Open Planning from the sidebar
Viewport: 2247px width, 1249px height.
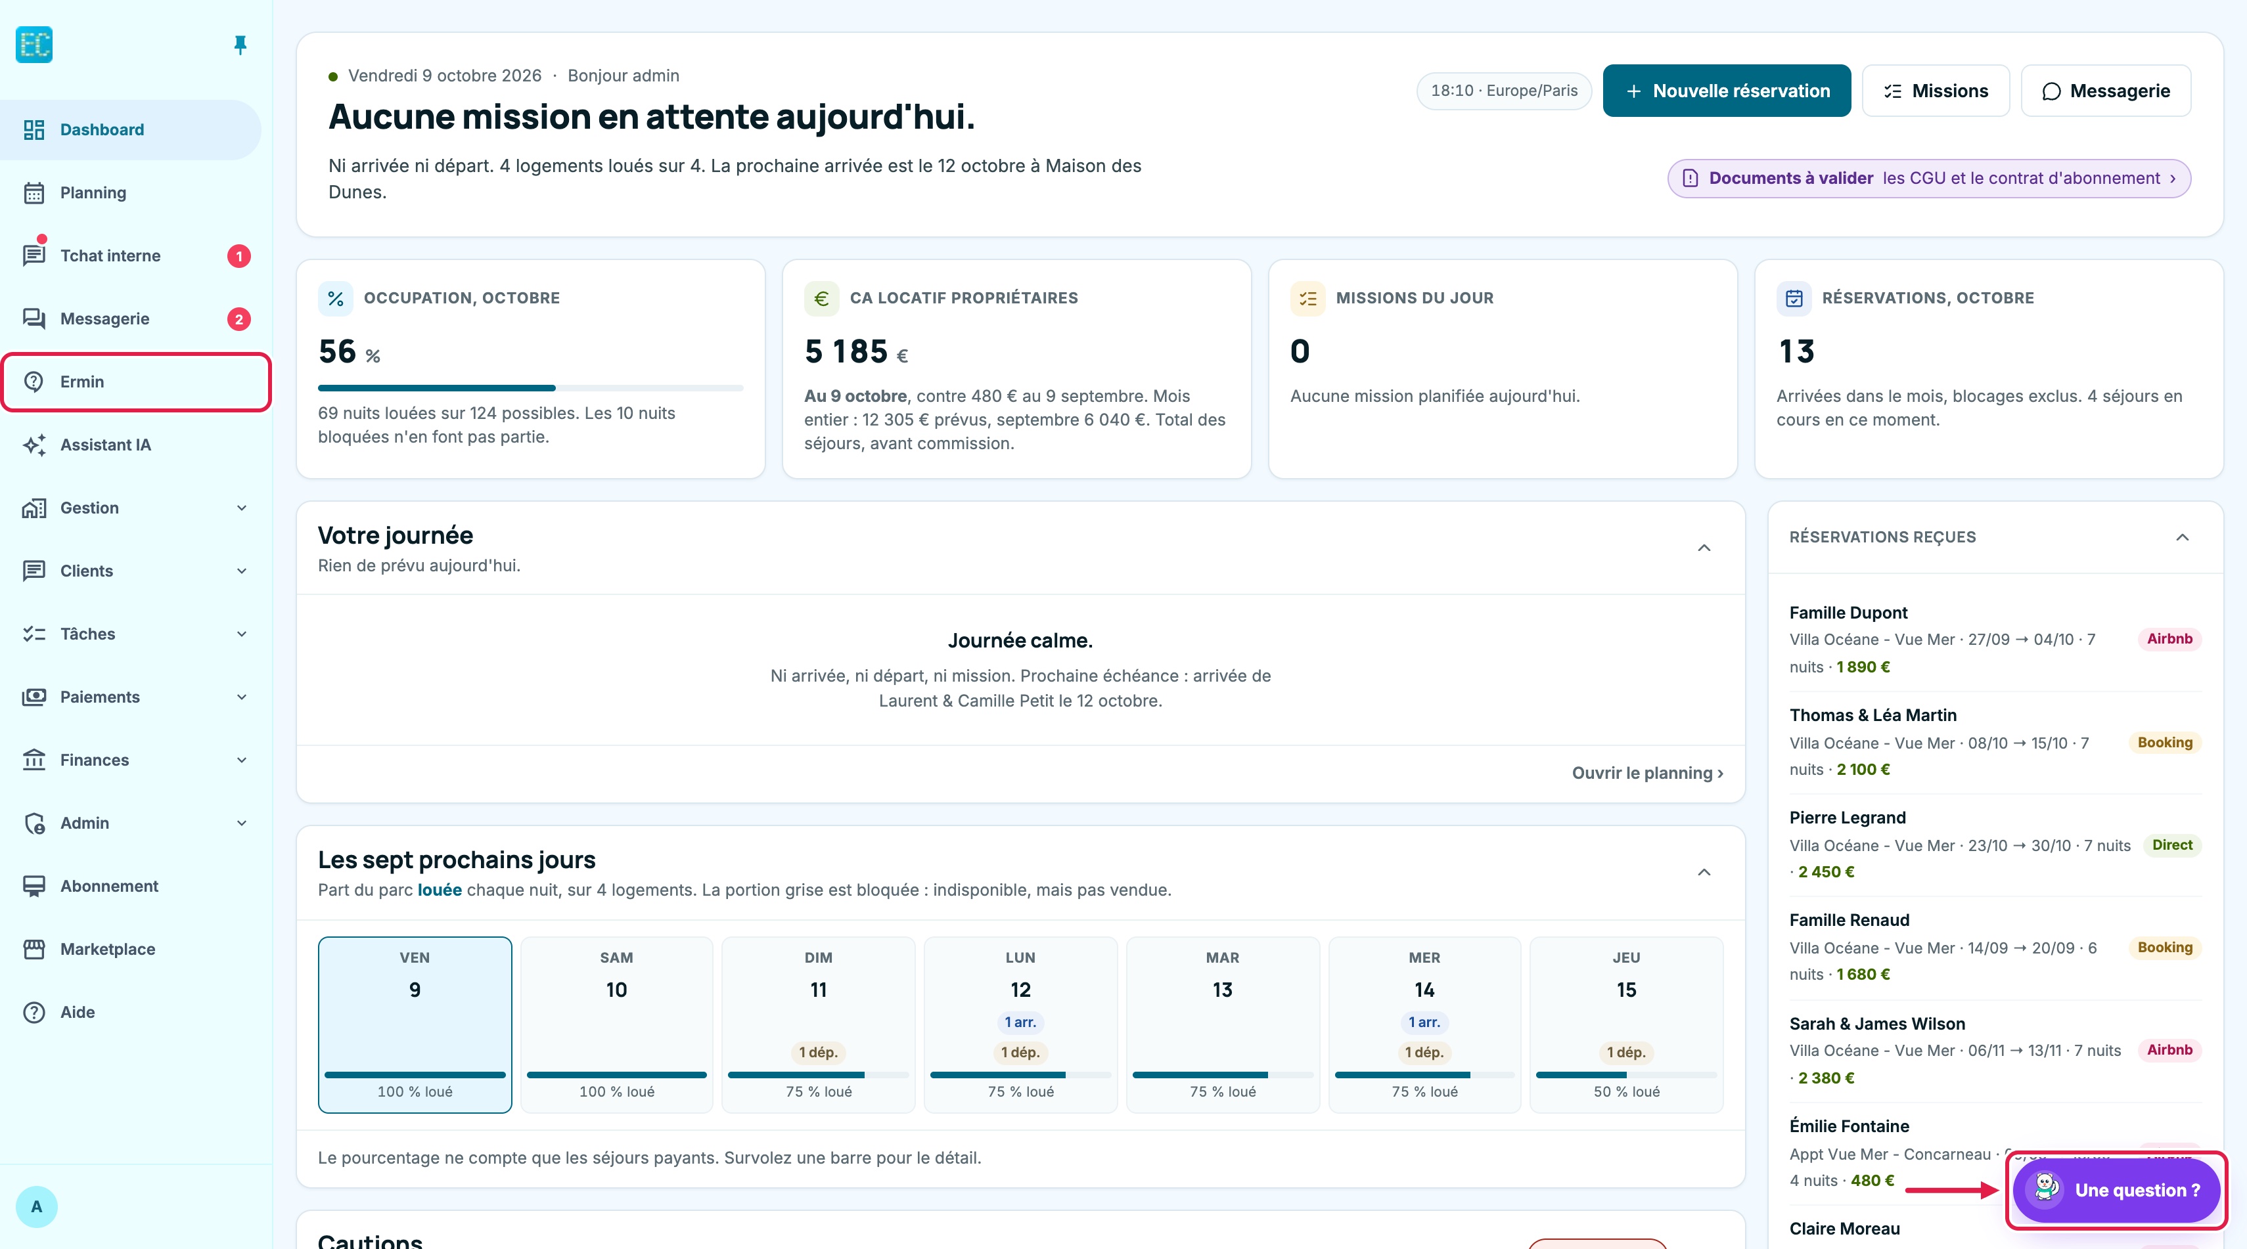click(x=131, y=192)
